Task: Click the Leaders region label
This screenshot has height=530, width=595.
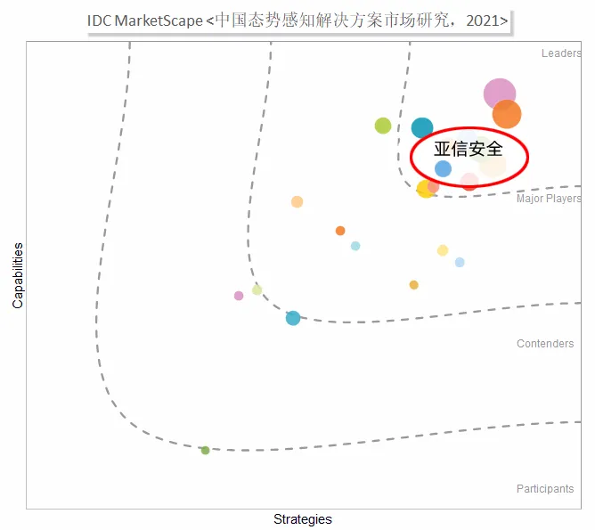Action: click(561, 53)
